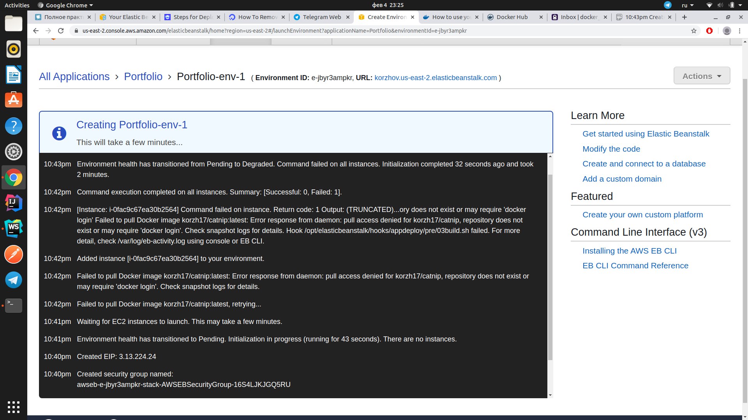Switch to 'Полное практ' tab

pyautogui.click(x=62, y=17)
